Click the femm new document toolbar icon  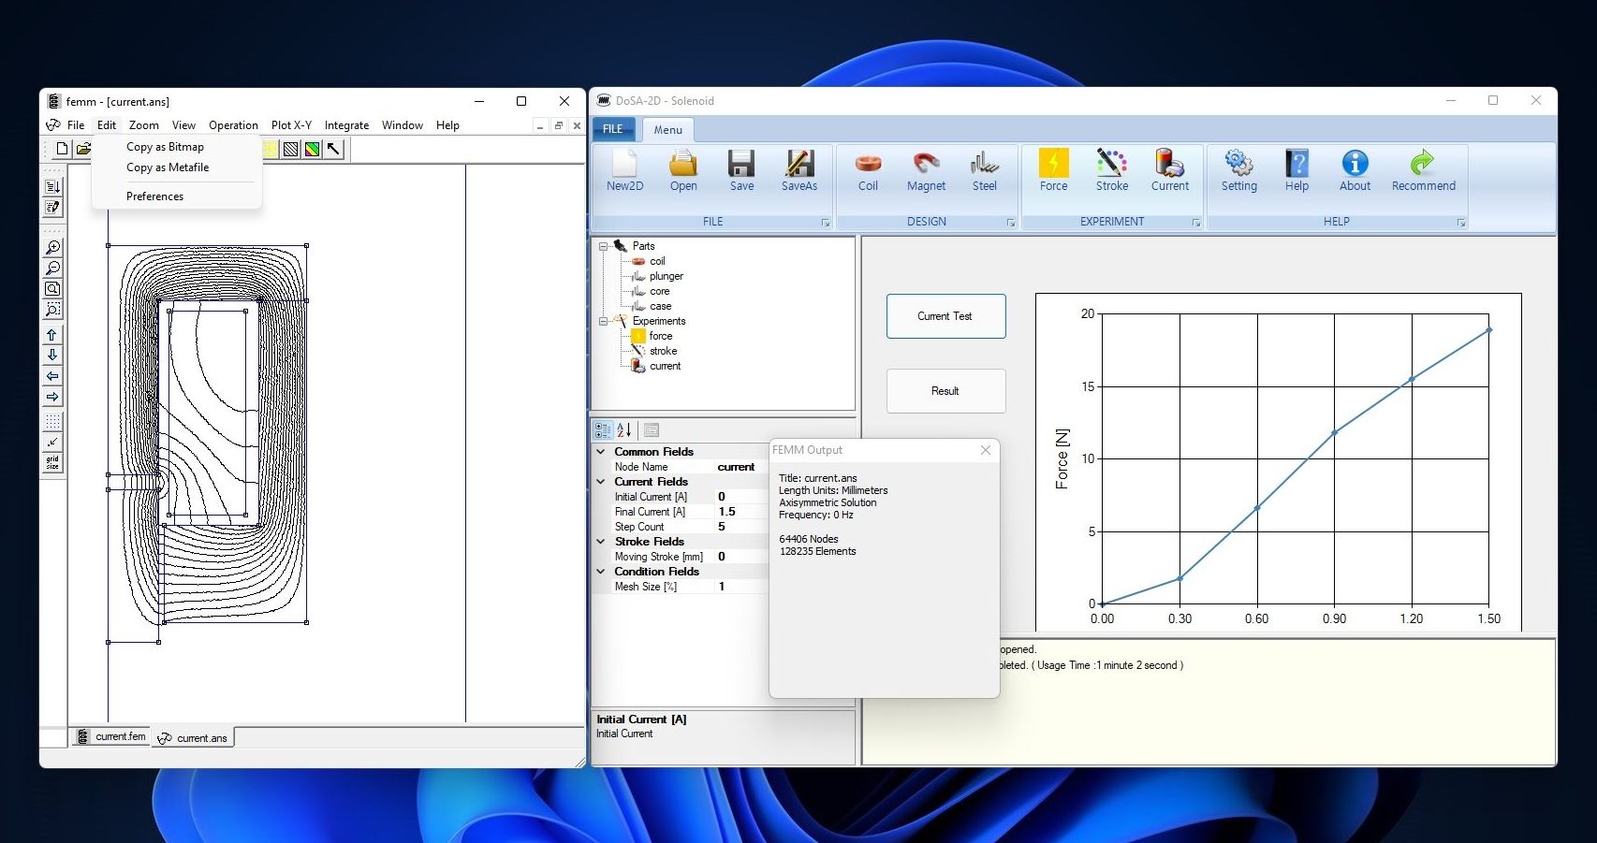point(62,148)
